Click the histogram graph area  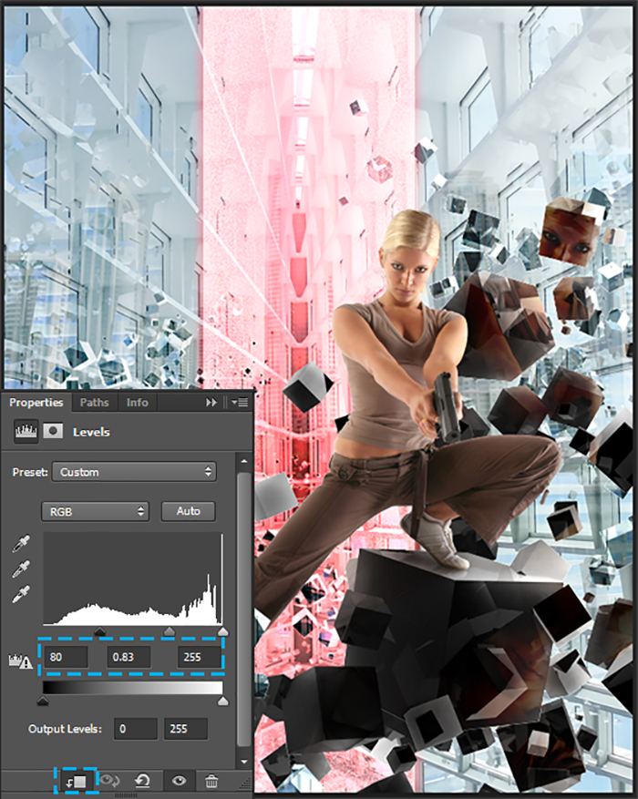[x=133, y=579]
